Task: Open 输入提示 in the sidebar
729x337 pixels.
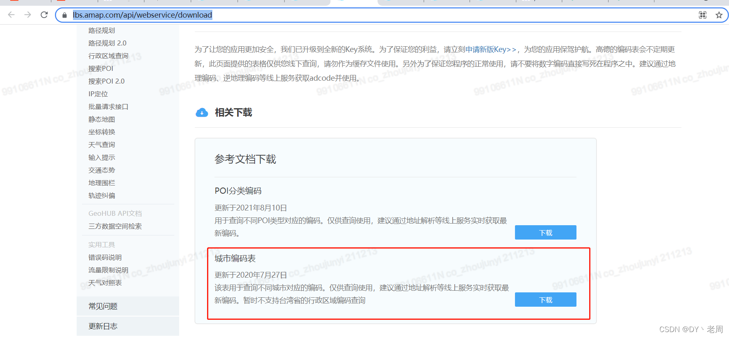Action: pyautogui.click(x=102, y=157)
